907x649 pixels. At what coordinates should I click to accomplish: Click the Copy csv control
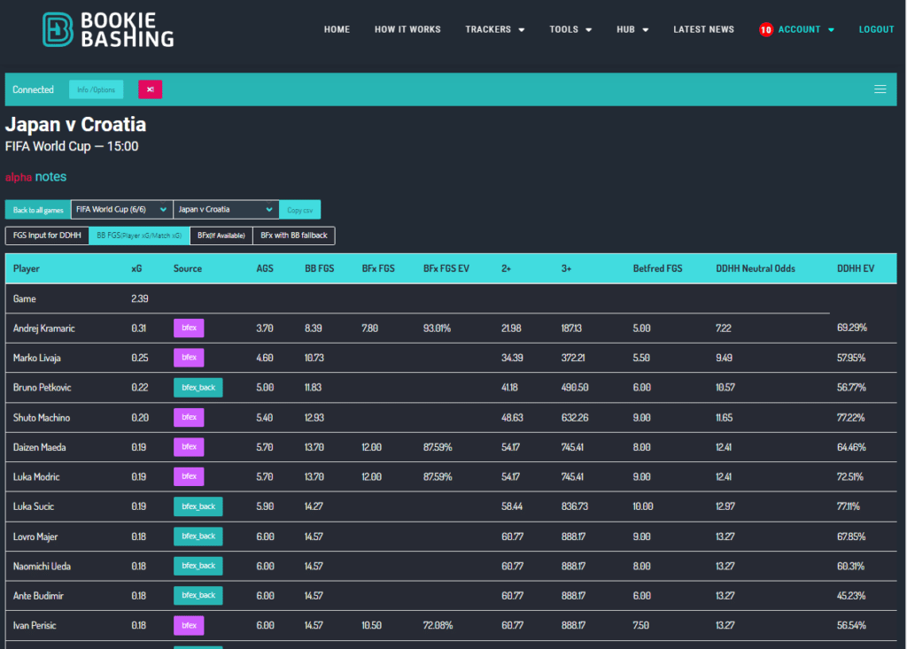tap(300, 209)
